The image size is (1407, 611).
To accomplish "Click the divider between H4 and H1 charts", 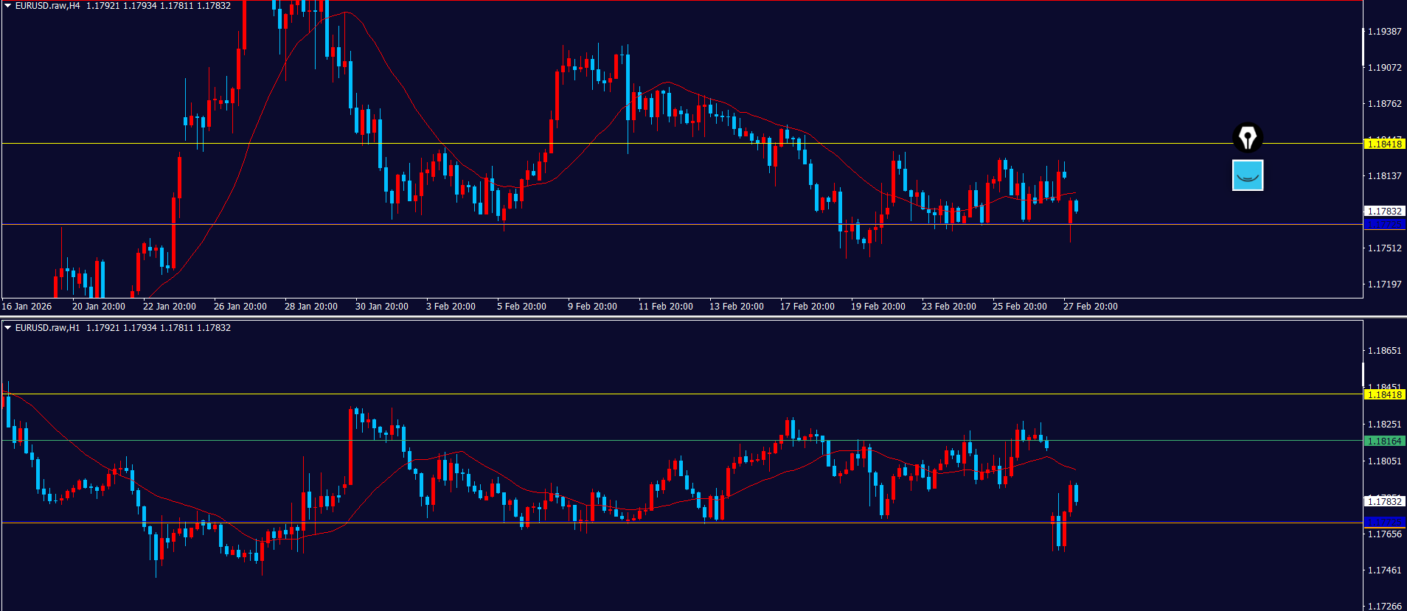I will pos(703,317).
